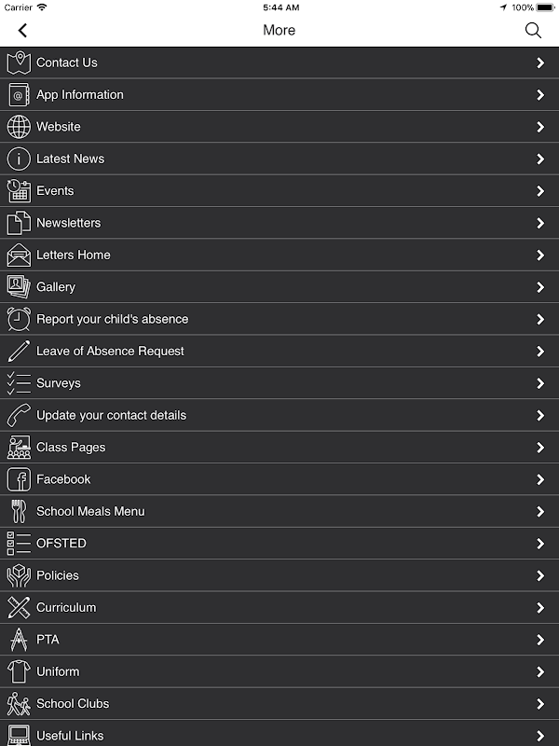
Task: Open search with the magnifier icon
Action: coord(533,31)
